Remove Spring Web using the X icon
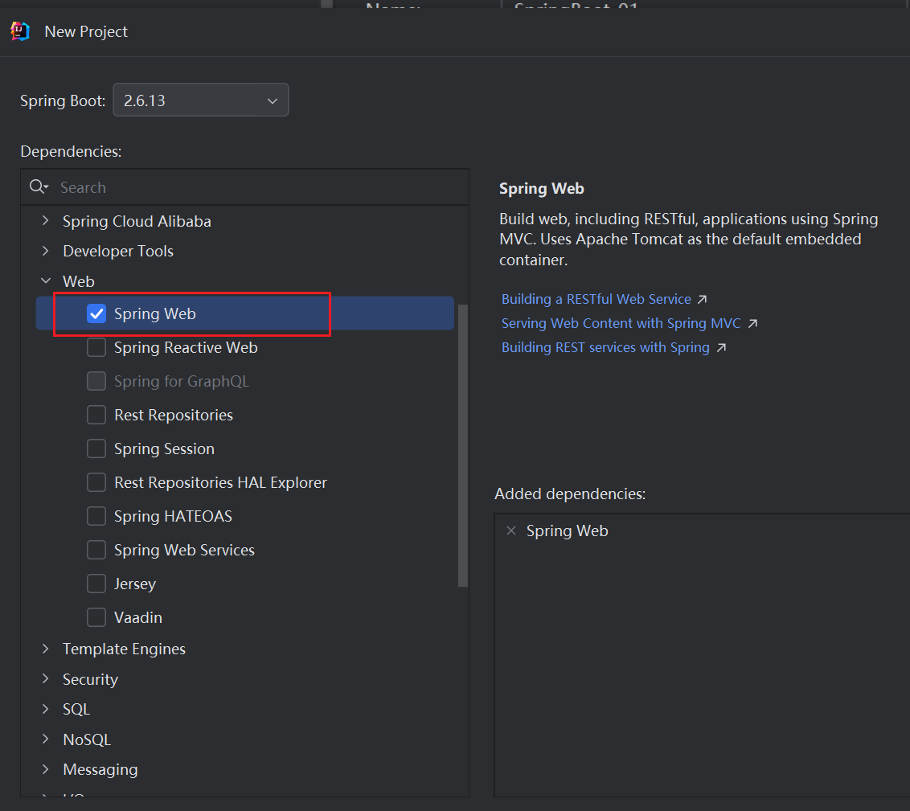Viewport: 910px width, 811px height. point(510,530)
